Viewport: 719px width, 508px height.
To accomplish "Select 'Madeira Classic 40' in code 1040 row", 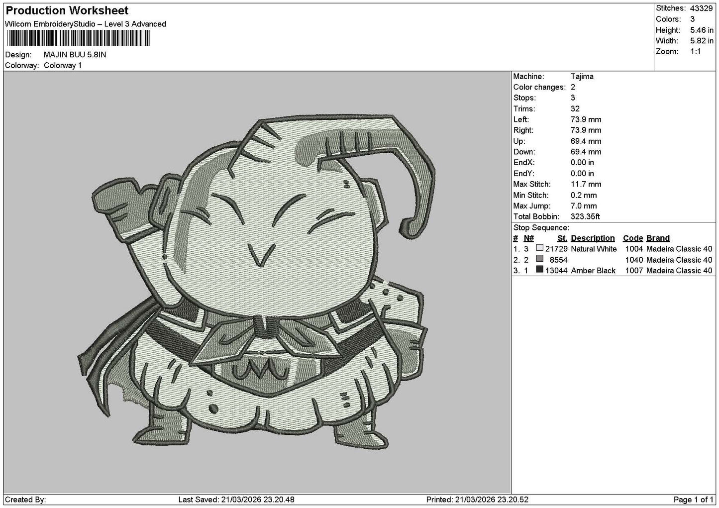I will [679, 260].
